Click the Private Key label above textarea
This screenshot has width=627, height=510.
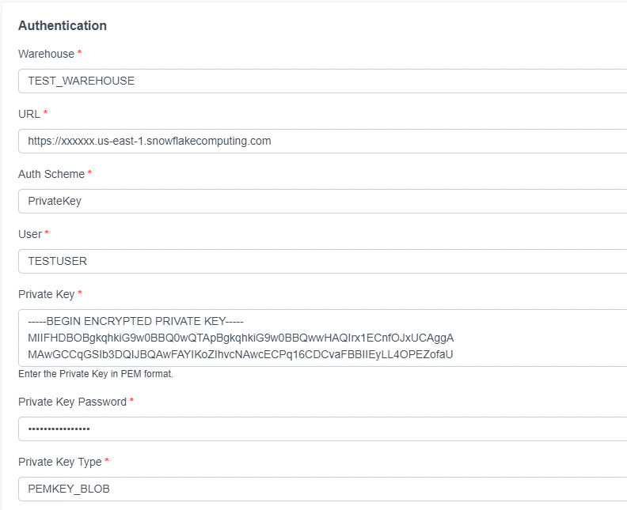46,294
